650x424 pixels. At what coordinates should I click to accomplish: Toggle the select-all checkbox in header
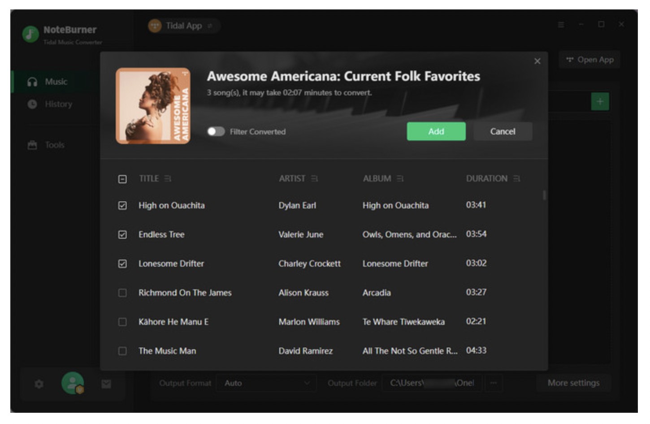(x=122, y=179)
